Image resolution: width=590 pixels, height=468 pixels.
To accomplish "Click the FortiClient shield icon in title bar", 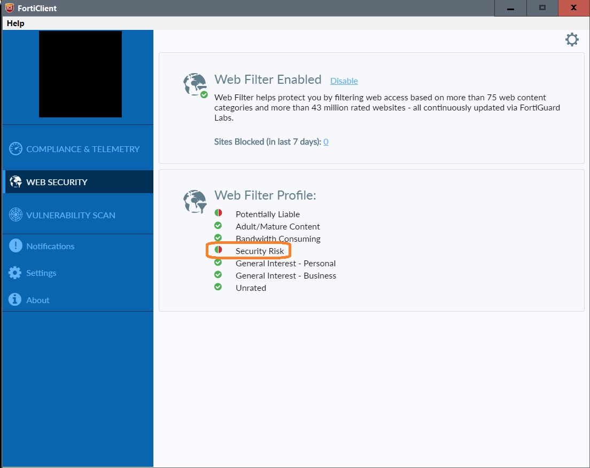I will 10,8.
